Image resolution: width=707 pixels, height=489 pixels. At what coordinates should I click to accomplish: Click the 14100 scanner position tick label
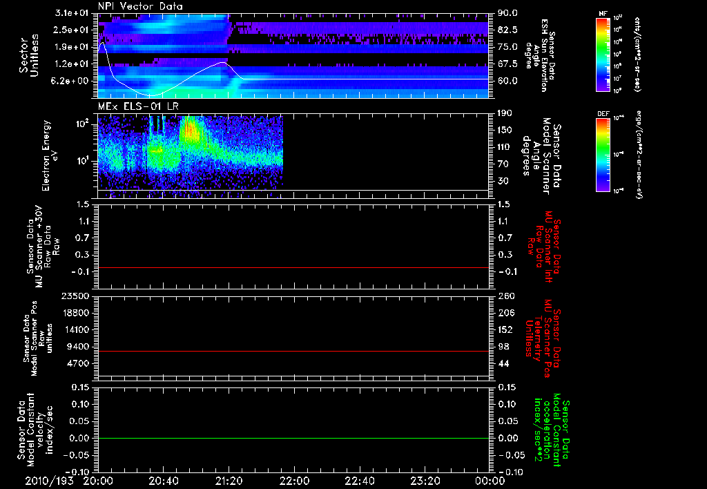coord(75,329)
